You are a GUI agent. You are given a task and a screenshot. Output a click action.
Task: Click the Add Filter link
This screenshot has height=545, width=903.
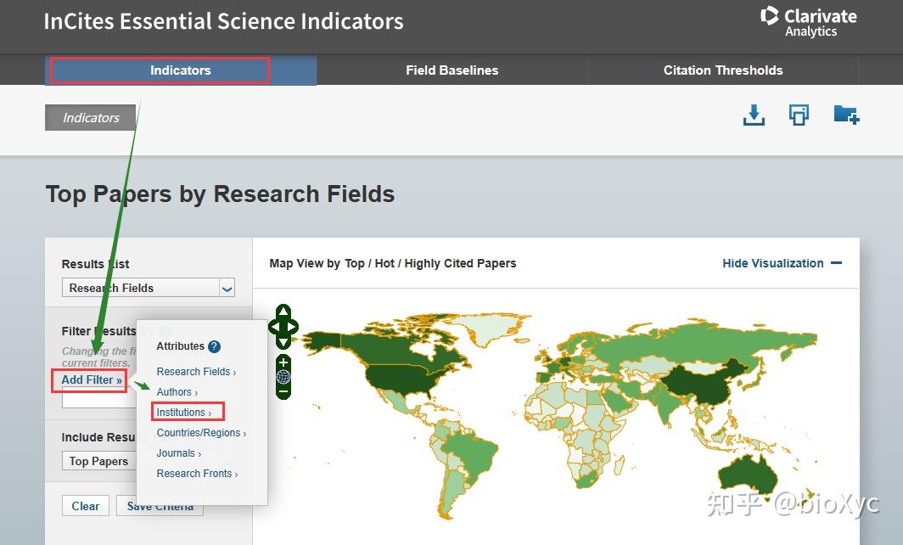coord(92,379)
